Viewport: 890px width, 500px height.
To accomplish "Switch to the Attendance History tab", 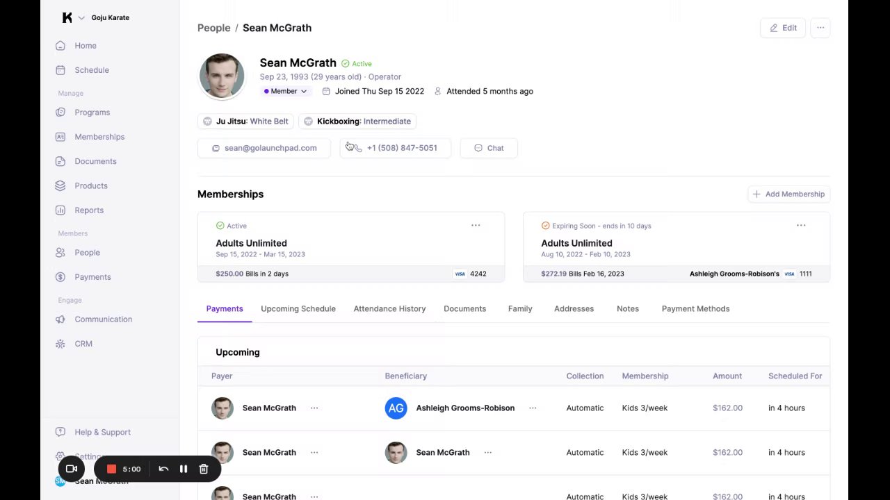I will 389,309.
